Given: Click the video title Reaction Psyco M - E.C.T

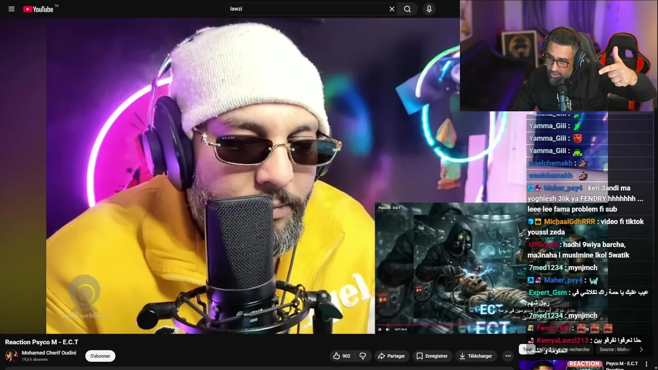Looking at the screenshot, I should 42,342.
